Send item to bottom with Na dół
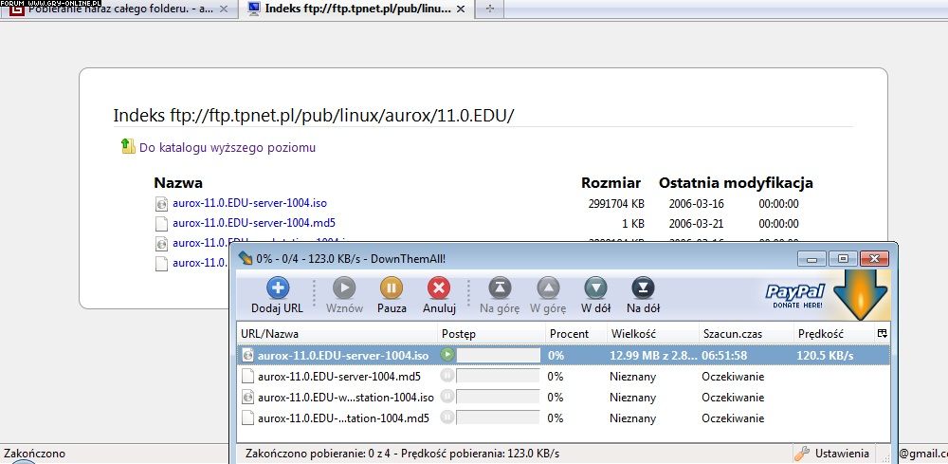This screenshot has height=464, width=948. pyautogui.click(x=643, y=289)
